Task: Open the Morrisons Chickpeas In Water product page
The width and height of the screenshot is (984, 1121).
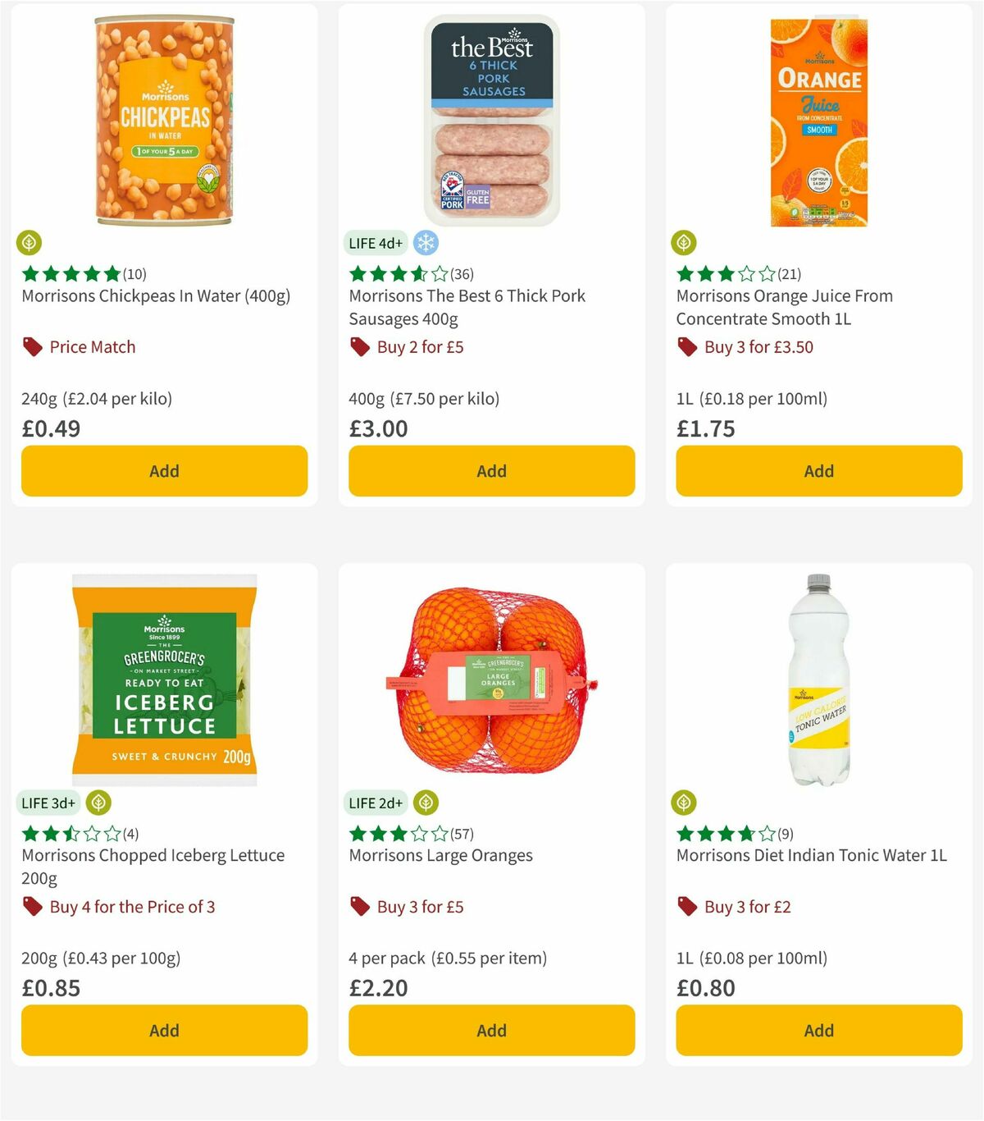Action: click(155, 295)
